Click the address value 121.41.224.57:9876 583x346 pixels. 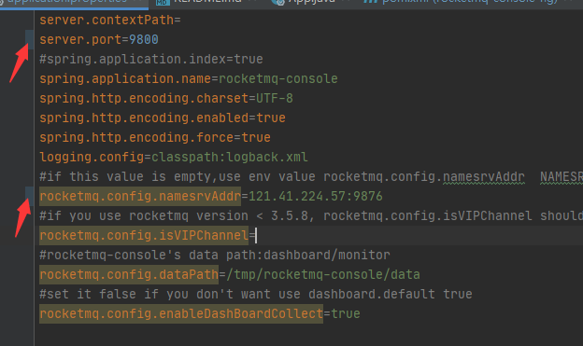coord(315,197)
